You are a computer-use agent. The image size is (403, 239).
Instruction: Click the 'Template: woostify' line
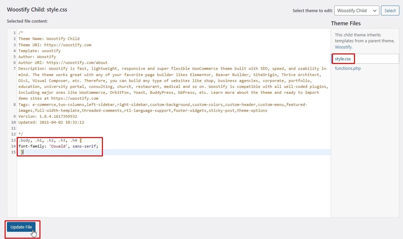pyautogui.click(x=39, y=51)
